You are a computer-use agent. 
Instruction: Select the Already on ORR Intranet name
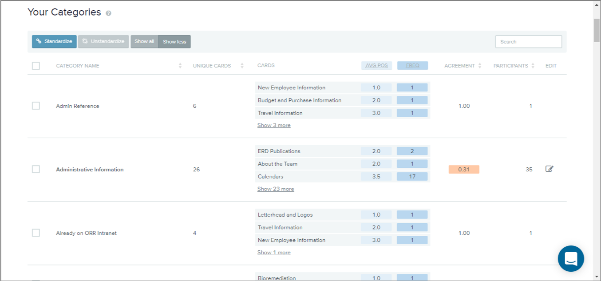pyautogui.click(x=86, y=233)
